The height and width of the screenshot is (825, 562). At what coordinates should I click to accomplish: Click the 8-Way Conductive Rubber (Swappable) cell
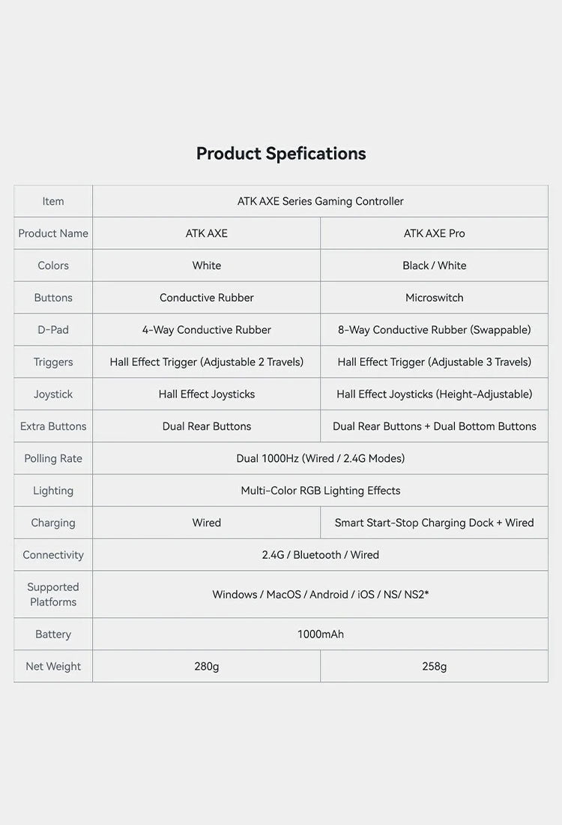pyautogui.click(x=434, y=330)
